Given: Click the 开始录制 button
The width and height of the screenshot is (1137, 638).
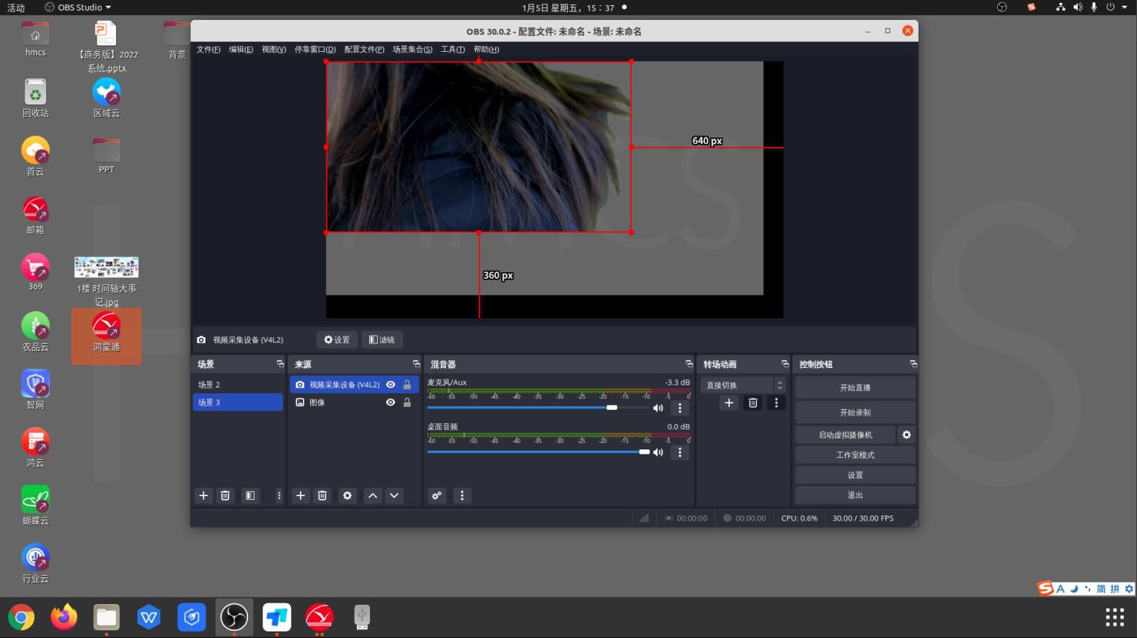Looking at the screenshot, I should (855, 413).
